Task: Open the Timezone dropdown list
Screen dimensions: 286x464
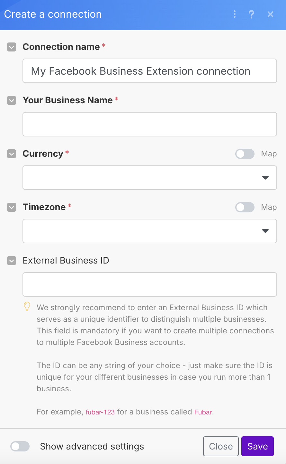Action: [x=150, y=231]
